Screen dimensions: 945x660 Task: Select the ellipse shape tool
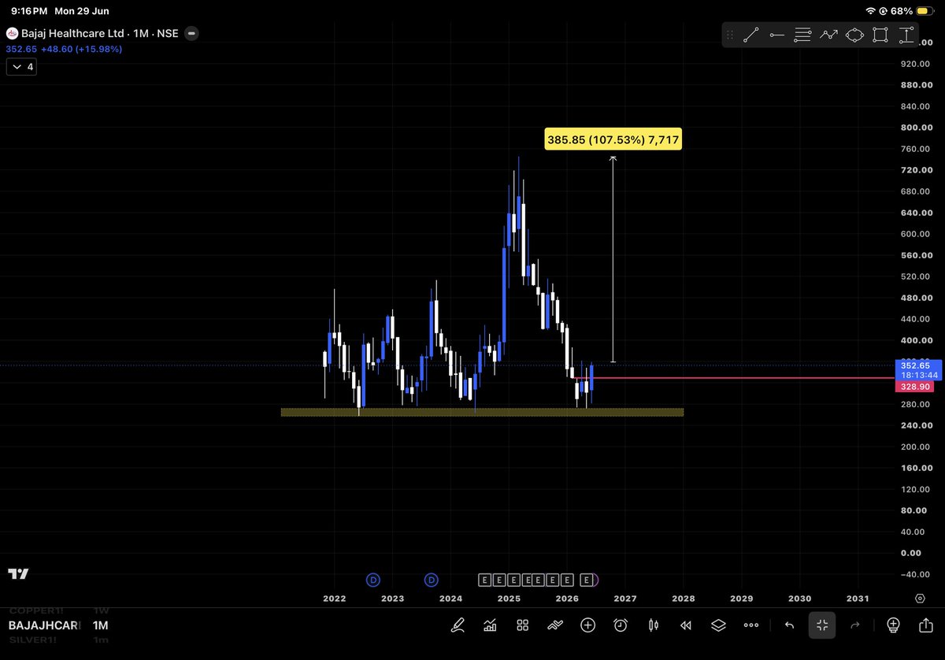[x=854, y=35]
